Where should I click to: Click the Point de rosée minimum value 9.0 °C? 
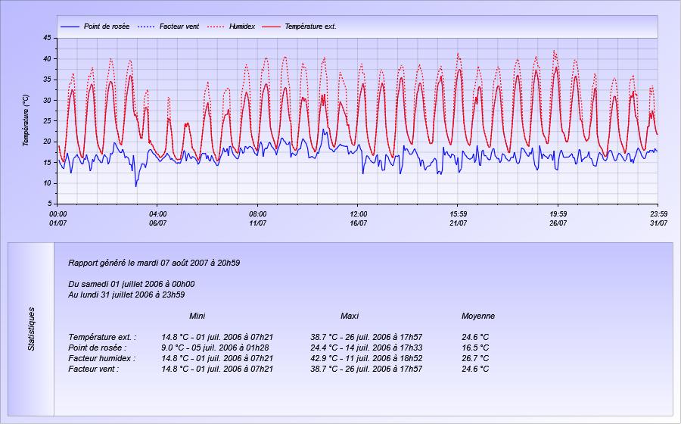[x=173, y=348]
